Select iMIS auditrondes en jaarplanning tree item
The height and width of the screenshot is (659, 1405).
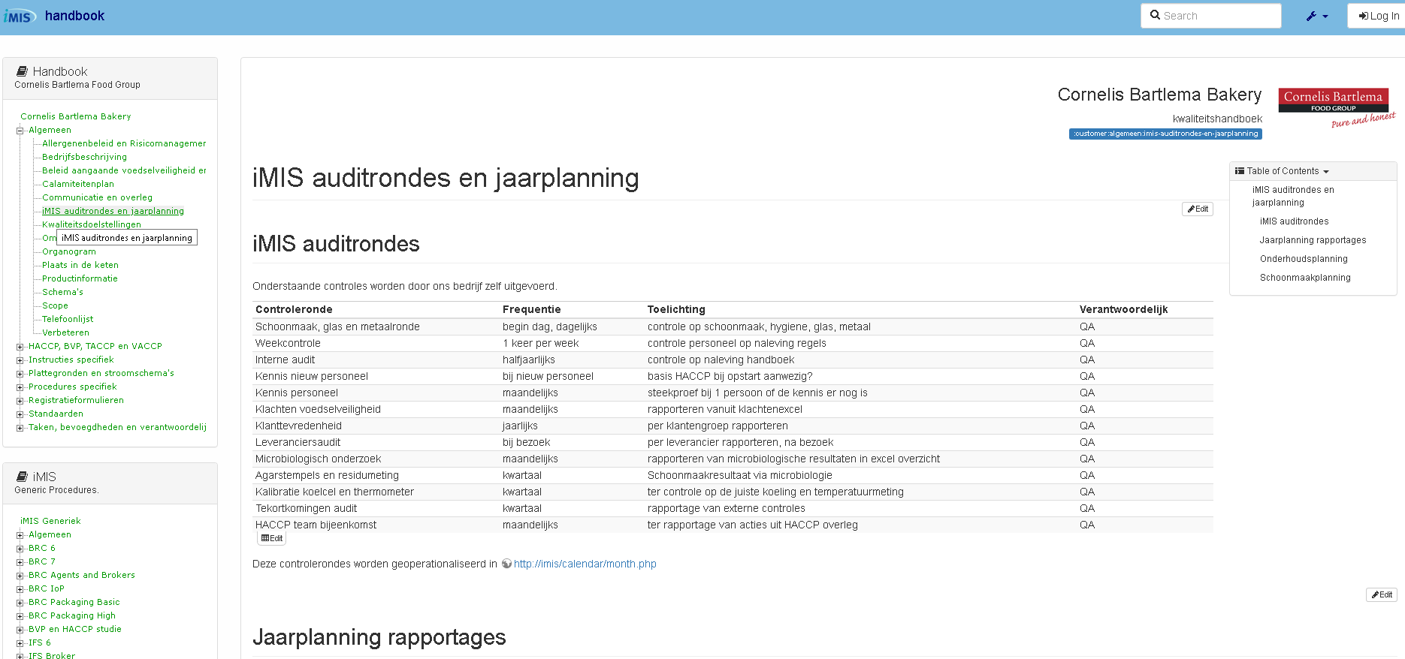coord(113,211)
